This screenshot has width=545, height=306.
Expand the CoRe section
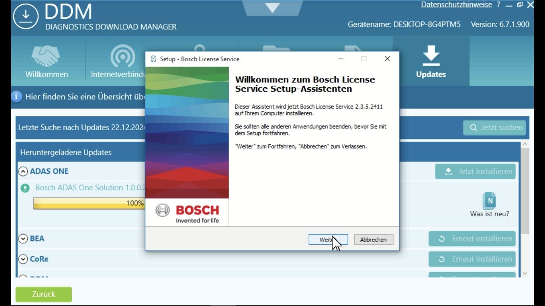click(23, 259)
